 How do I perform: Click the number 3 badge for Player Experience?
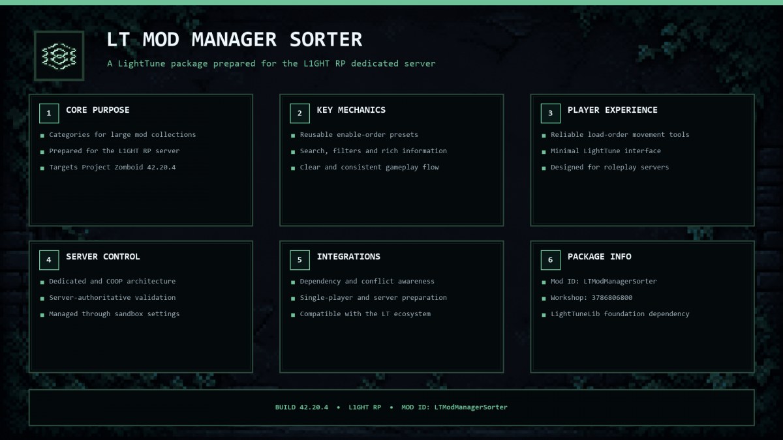click(550, 113)
